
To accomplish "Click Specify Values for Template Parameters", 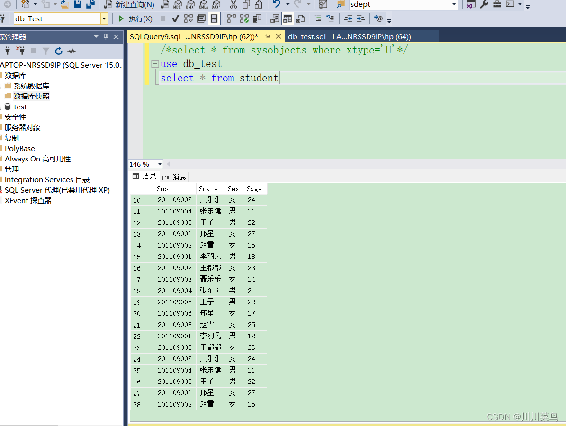I will tap(378, 19).
